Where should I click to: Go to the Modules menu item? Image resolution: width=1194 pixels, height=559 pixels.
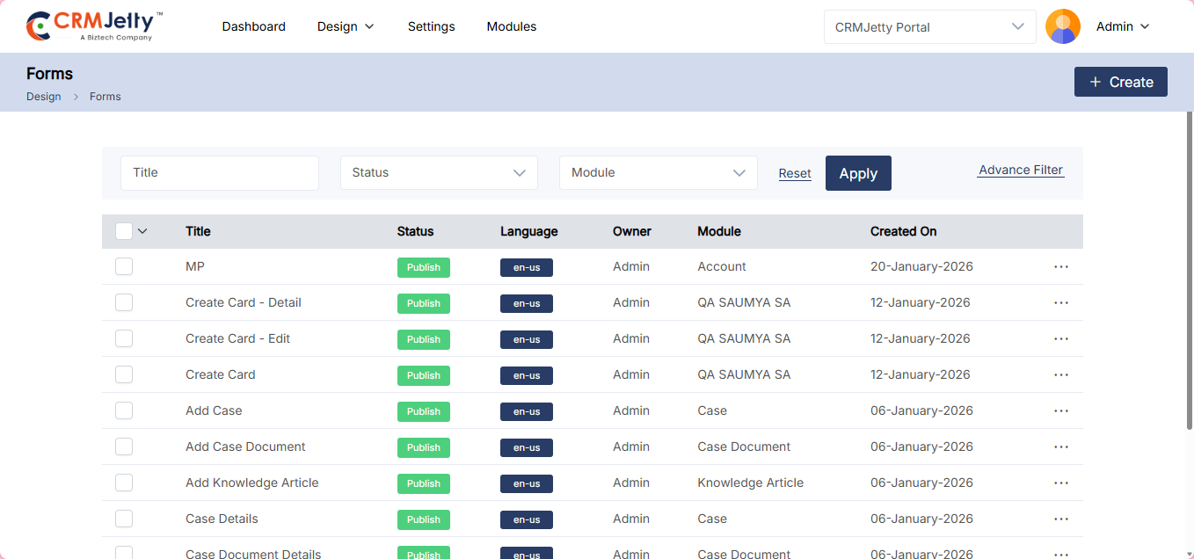pyautogui.click(x=511, y=26)
